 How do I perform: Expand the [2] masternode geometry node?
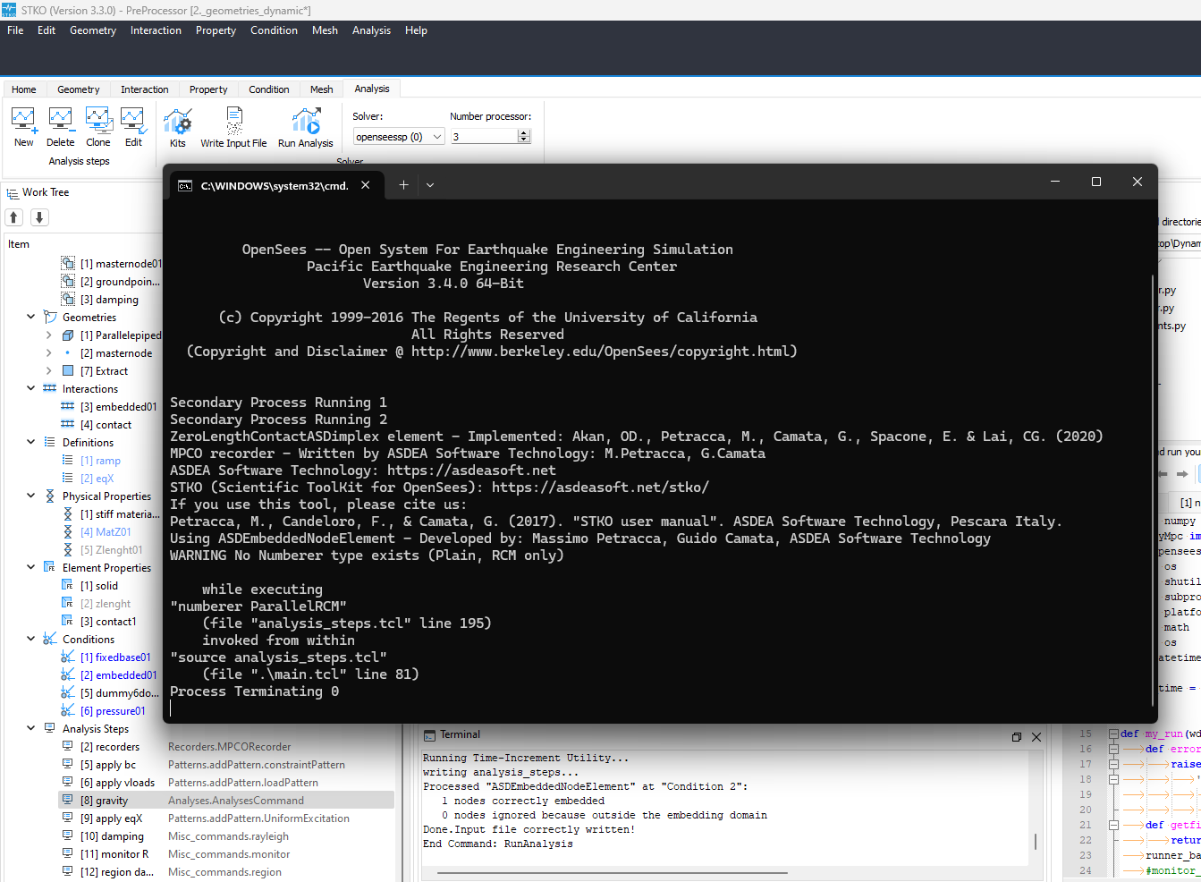click(48, 353)
